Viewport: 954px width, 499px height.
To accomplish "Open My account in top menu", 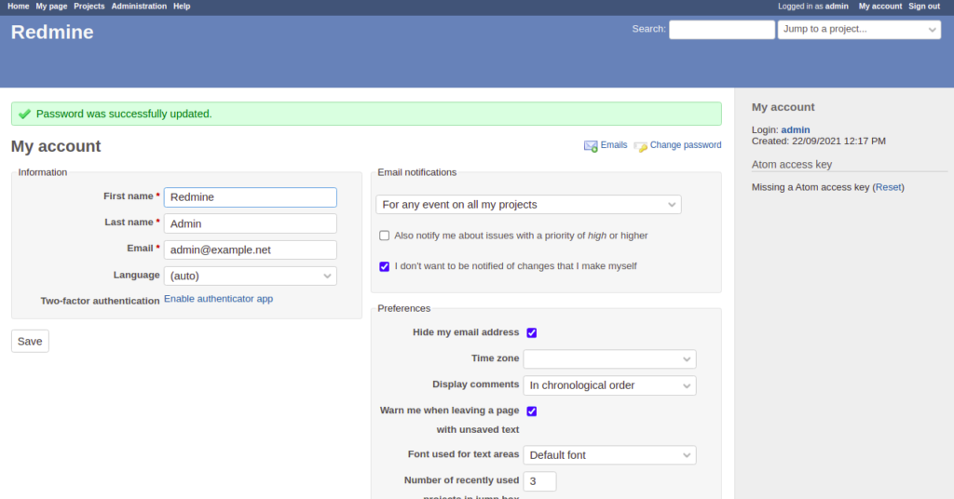I will coord(880,7).
